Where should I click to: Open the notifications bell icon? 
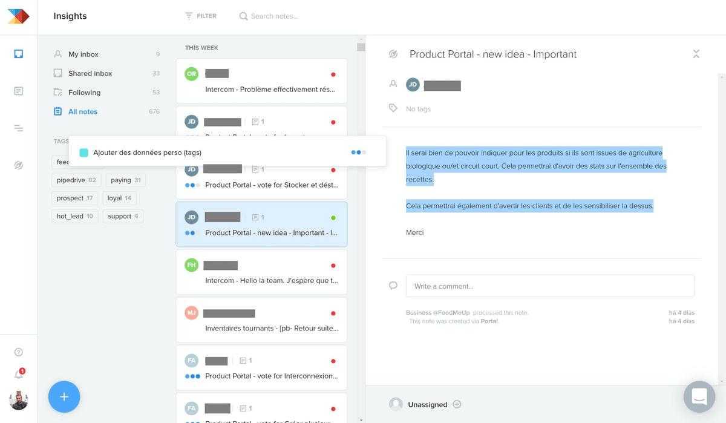click(x=18, y=373)
